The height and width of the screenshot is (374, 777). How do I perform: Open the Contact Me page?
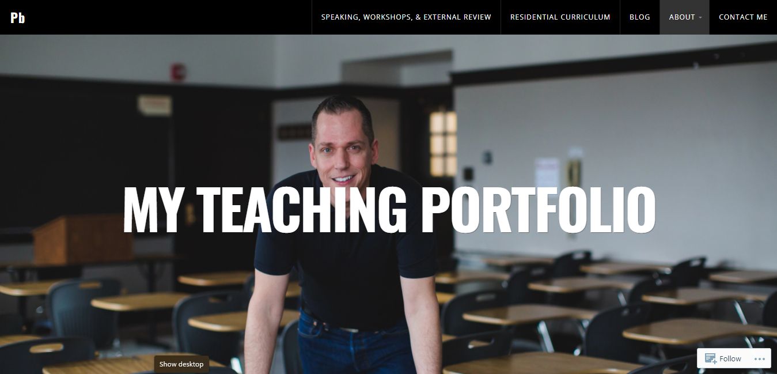(x=743, y=17)
